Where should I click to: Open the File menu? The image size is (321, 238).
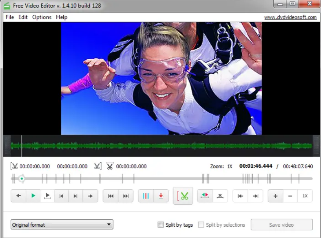pyautogui.click(x=10, y=17)
